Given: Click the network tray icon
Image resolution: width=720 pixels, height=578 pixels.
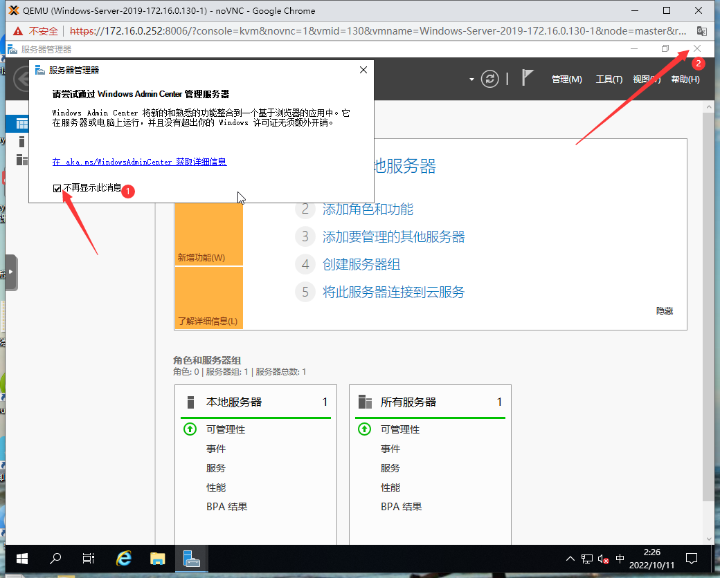Looking at the screenshot, I should click(x=587, y=558).
